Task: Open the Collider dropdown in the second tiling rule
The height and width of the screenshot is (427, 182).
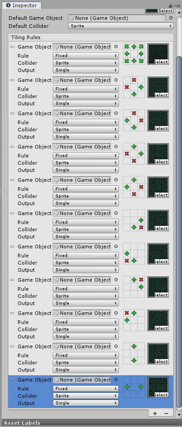Action: click(x=86, y=96)
